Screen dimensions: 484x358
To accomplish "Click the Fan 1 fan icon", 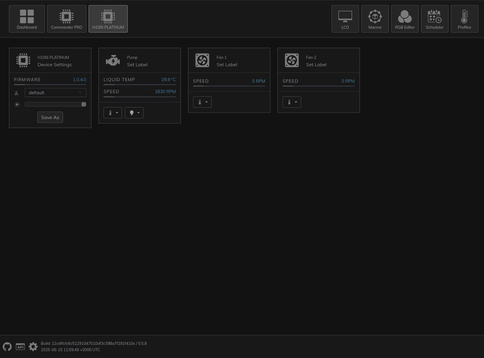I will pos(202,60).
